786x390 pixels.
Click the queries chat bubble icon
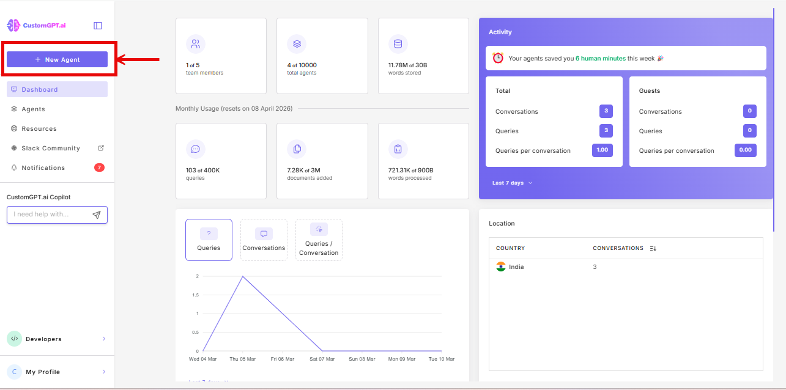point(195,149)
